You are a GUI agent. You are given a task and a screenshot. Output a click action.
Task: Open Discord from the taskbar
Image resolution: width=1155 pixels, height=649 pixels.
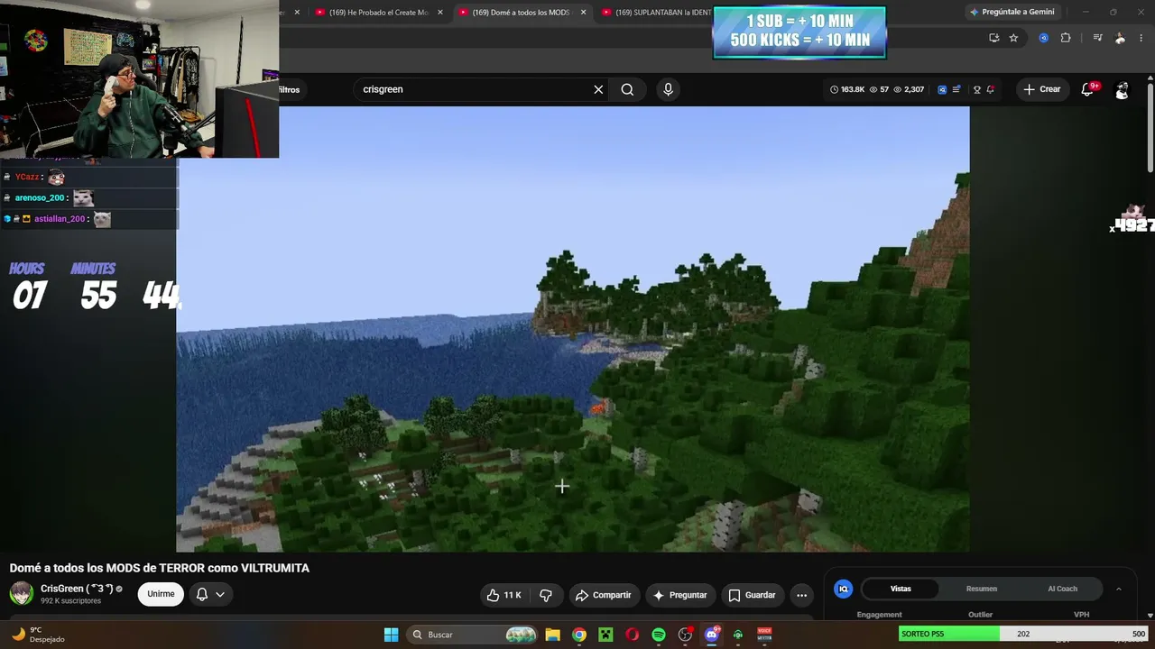click(x=712, y=635)
